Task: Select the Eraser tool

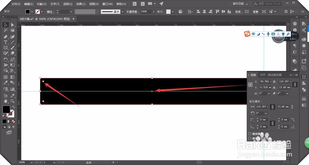Action: click(x=13, y=53)
